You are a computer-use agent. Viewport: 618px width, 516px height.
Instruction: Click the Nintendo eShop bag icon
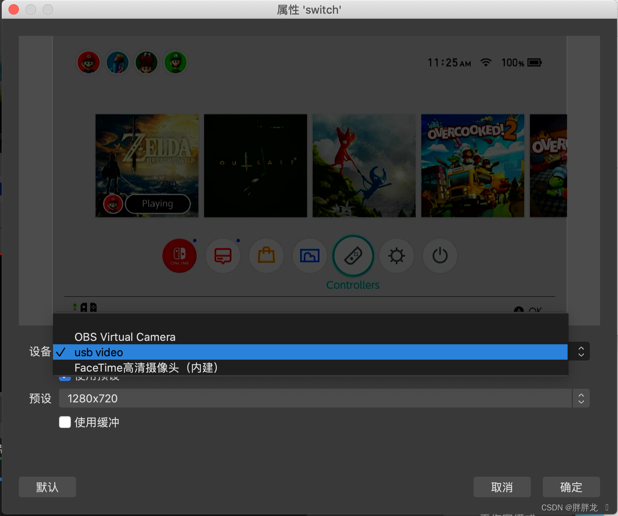pos(266,256)
